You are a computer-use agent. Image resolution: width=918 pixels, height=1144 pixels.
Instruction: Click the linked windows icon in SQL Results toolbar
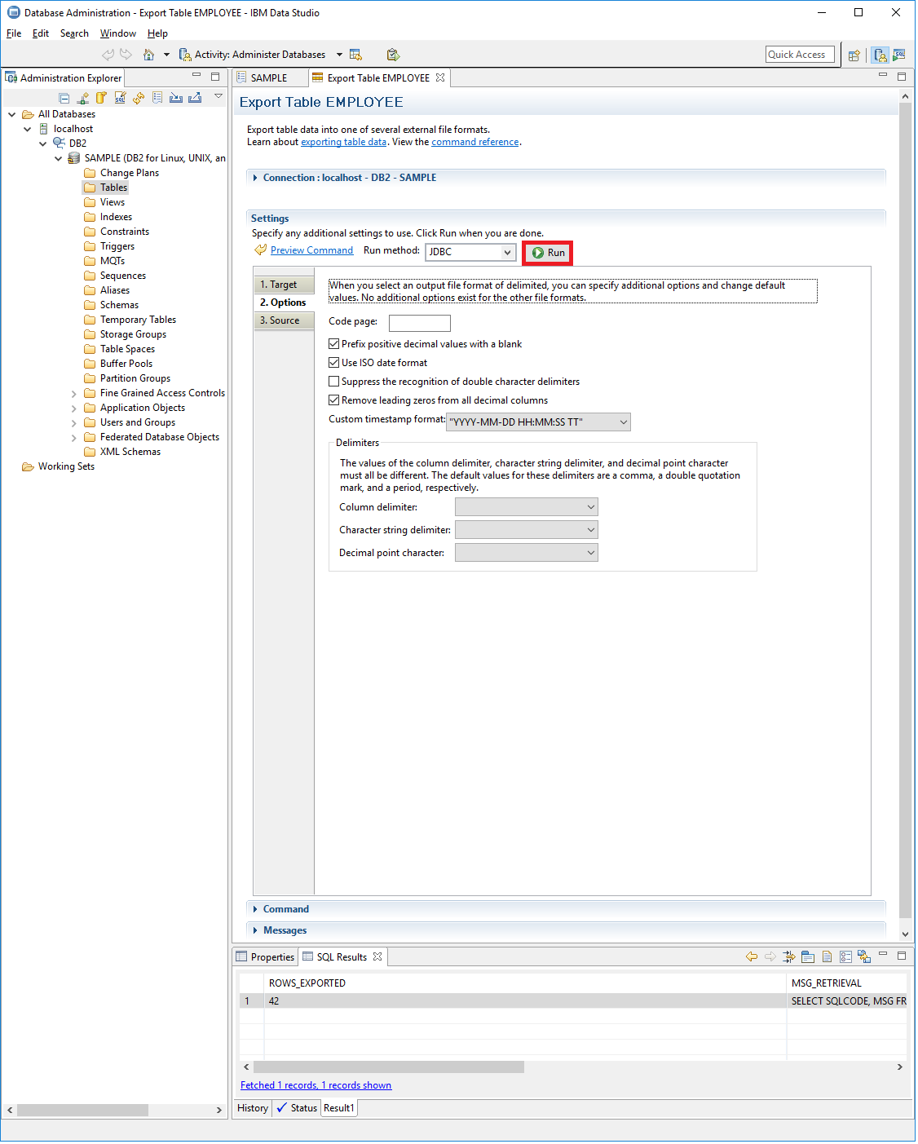coord(864,956)
